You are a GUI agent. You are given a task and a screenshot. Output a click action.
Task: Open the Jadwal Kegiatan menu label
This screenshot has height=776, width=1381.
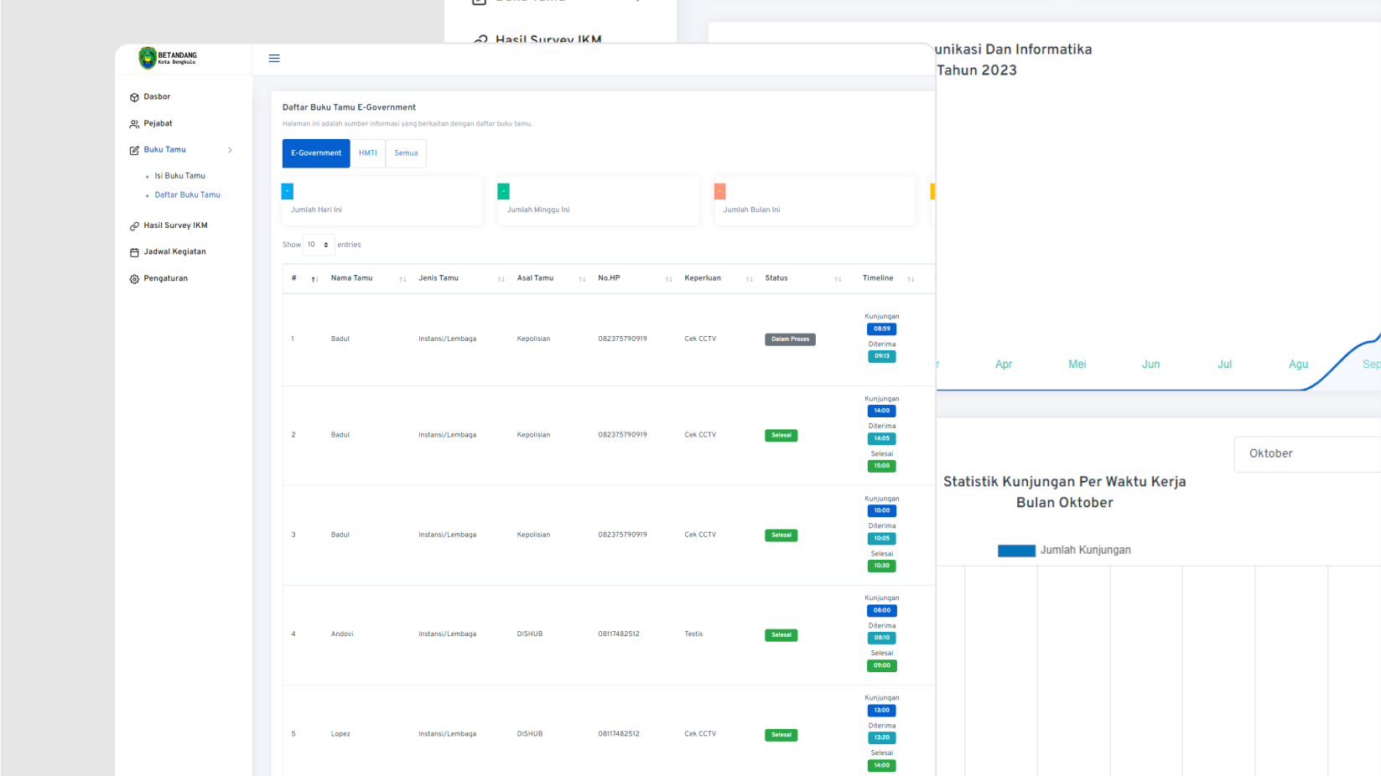174,252
